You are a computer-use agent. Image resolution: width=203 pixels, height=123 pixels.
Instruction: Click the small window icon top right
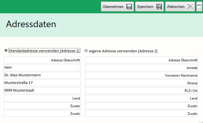pos(199,7)
